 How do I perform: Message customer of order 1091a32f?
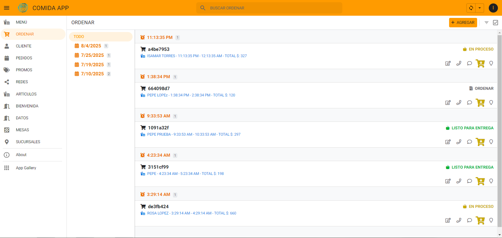(470, 142)
